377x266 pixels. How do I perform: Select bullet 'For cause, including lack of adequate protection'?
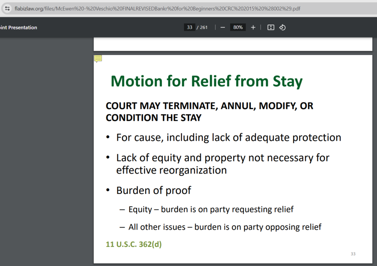[x=229, y=138]
